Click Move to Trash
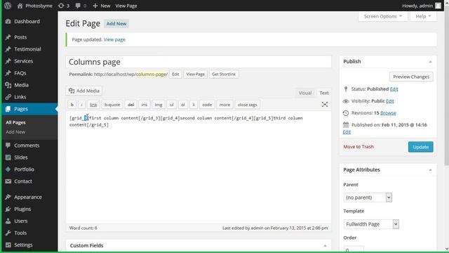 (358, 147)
